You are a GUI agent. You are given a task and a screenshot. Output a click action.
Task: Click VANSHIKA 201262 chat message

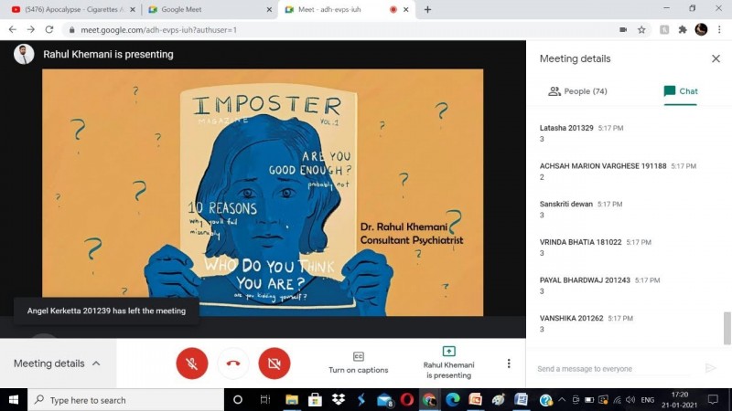[587, 324]
